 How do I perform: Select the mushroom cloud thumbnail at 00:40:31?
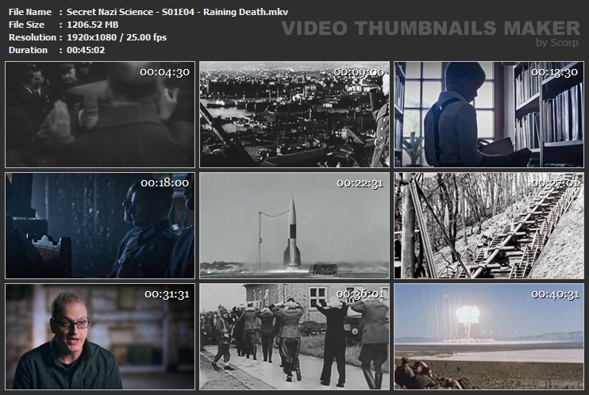click(489, 337)
